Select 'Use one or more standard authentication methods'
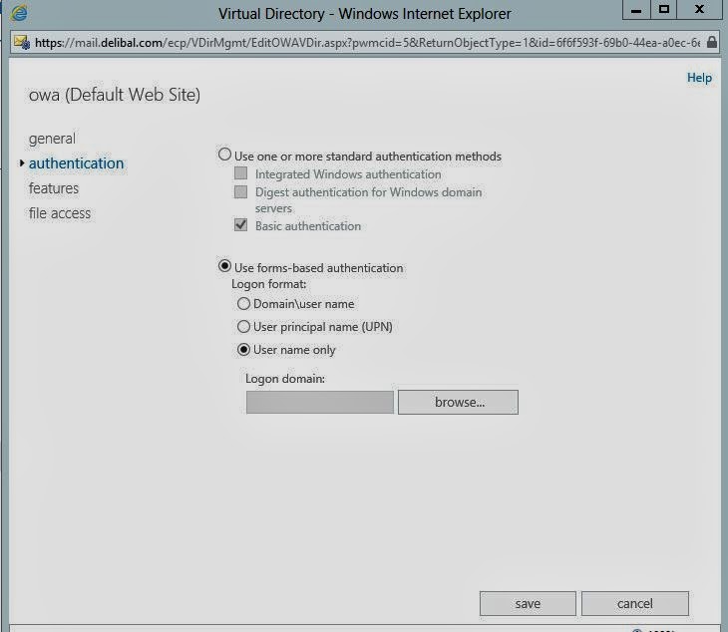Viewport: 728px width, 632px height. 225,156
